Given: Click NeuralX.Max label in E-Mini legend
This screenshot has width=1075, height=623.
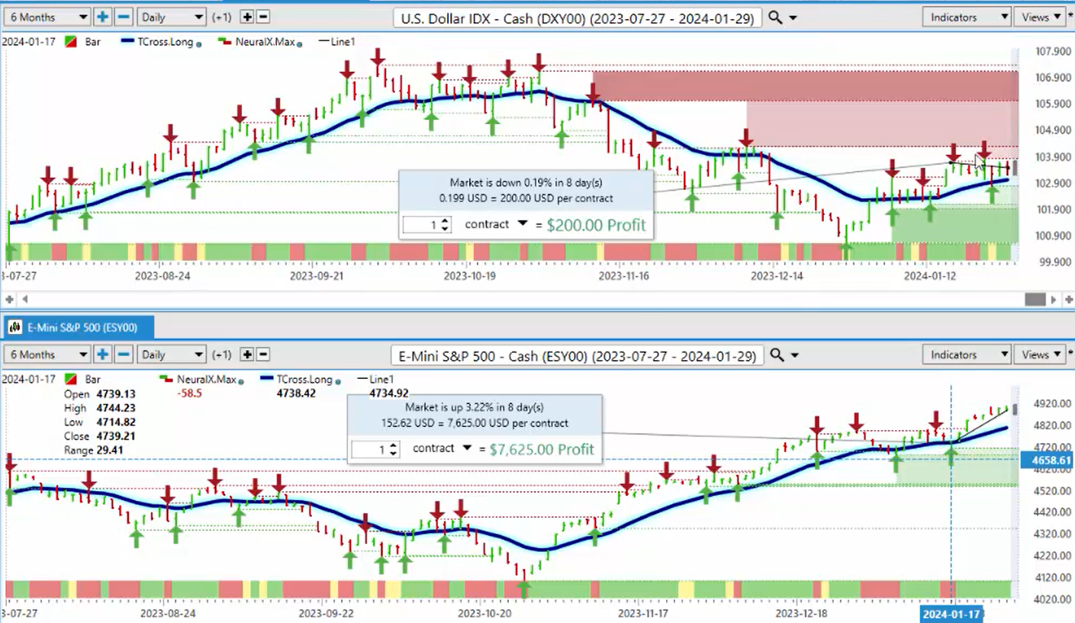Looking at the screenshot, I should [205, 379].
